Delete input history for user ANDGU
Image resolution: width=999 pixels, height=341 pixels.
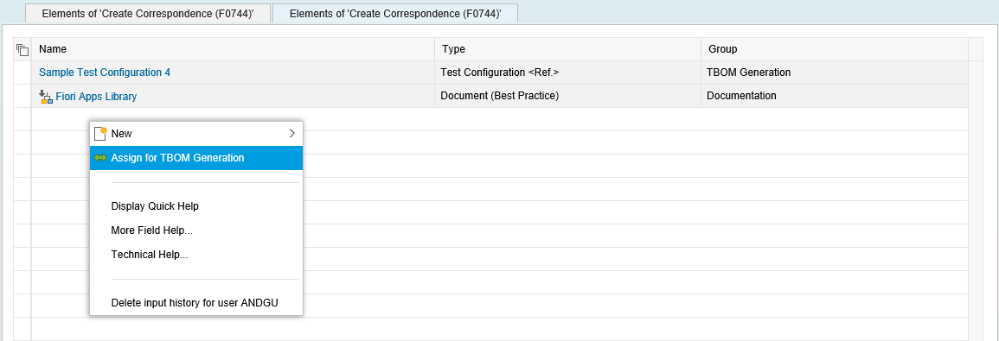(196, 303)
